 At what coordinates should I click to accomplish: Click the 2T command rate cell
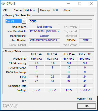(x=85, y=86)
